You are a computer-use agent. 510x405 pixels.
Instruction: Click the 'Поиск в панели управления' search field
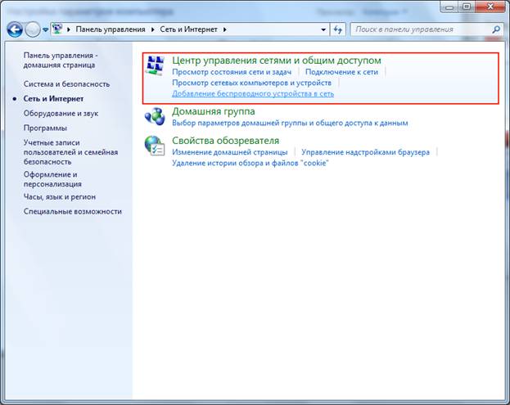coord(421,29)
